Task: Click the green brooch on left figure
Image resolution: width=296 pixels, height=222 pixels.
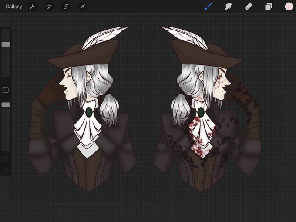Action: point(89,112)
